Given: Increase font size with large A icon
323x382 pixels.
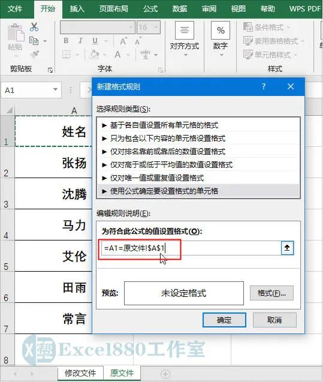Looking at the screenshot, I should (x=123, y=41).
